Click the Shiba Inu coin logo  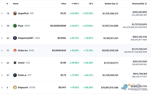point(15,50)
